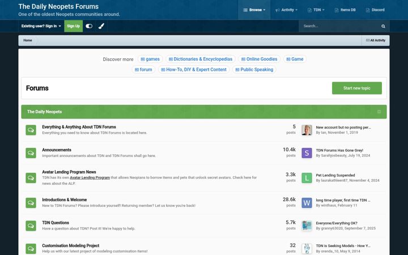This screenshot has height=255, width=408.
Task: Select the Game discover tag
Action: (295, 59)
